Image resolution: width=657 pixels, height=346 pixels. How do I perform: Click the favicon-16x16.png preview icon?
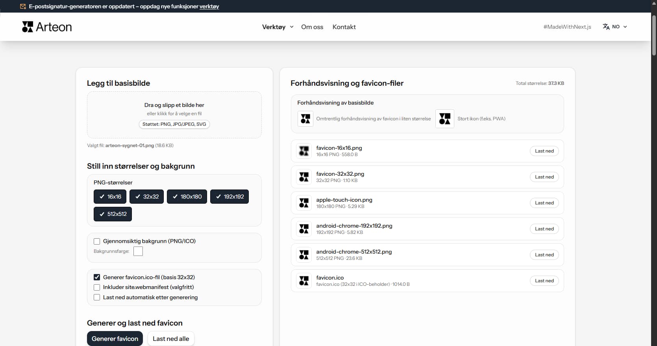(304, 151)
